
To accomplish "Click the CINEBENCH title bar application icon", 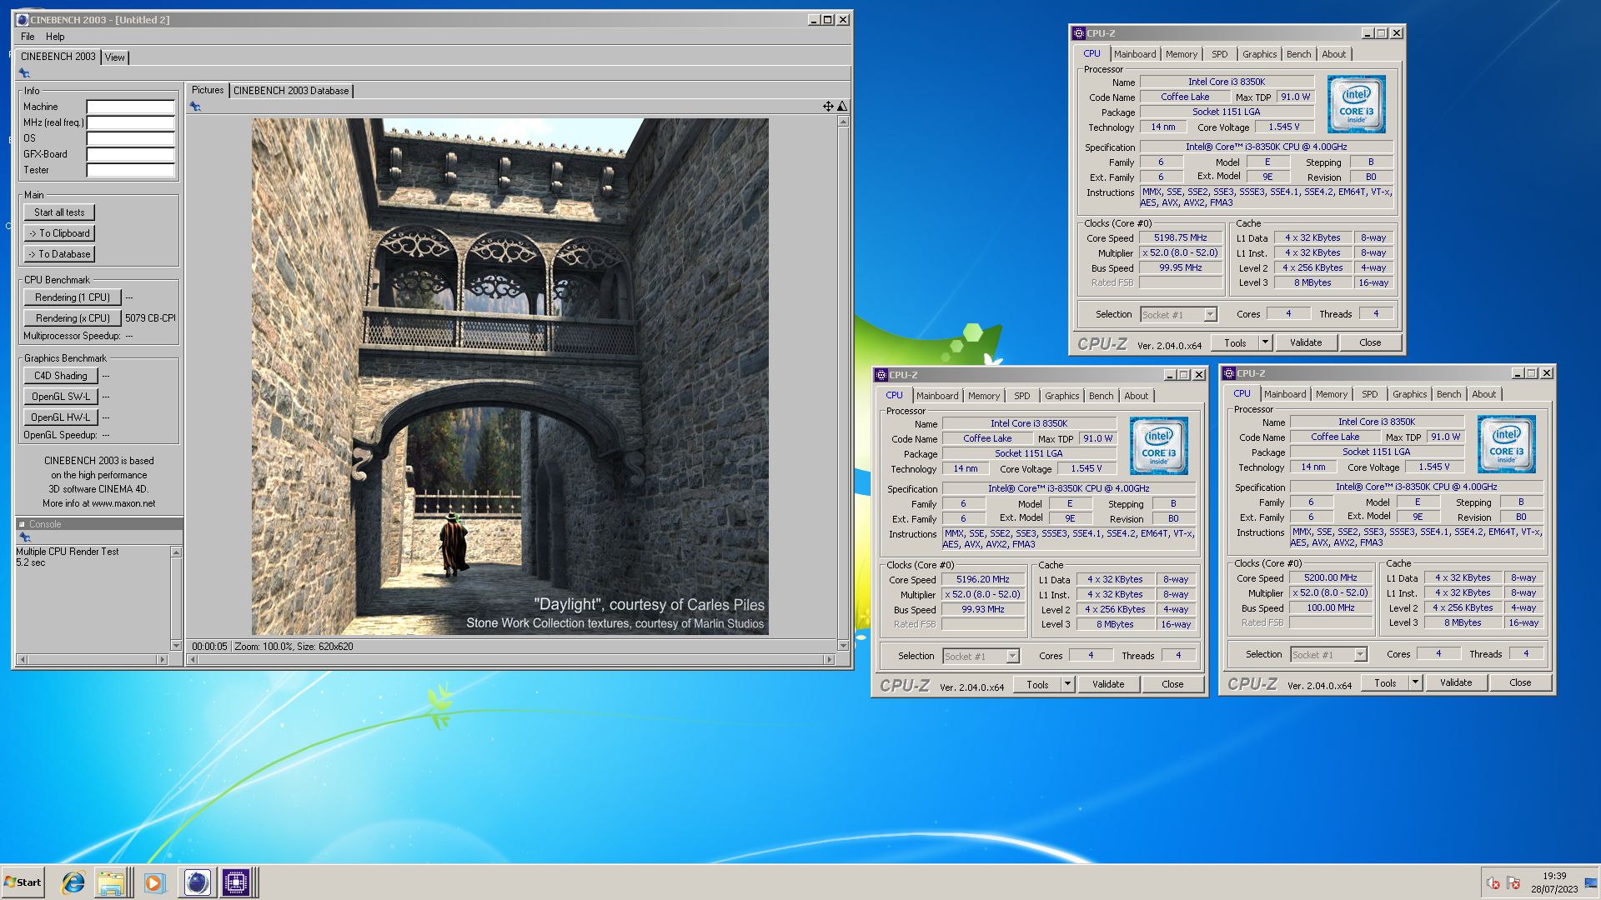I will click(x=23, y=19).
